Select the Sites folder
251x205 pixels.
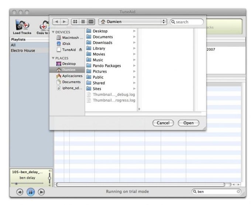pyautogui.click(x=111, y=89)
